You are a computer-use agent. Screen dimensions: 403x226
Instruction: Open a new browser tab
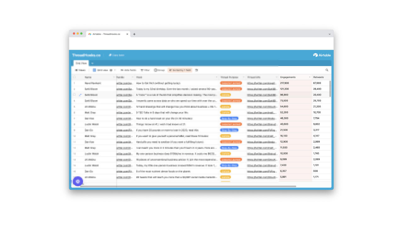tap(134, 34)
